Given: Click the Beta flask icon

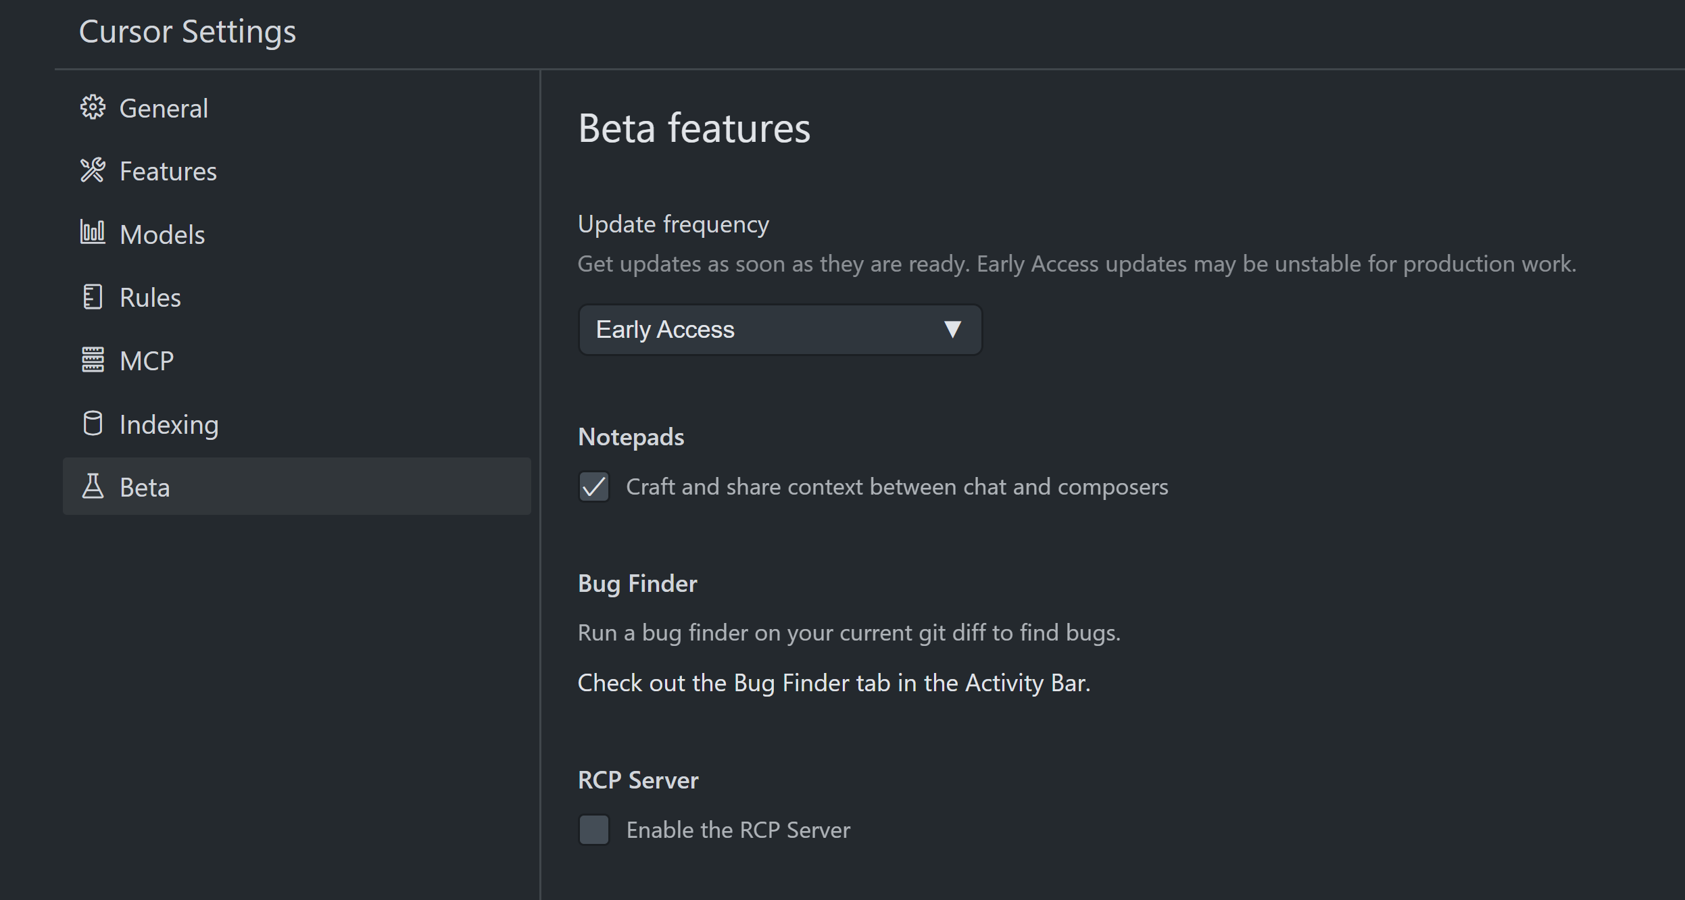Looking at the screenshot, I should pos(93,486).
